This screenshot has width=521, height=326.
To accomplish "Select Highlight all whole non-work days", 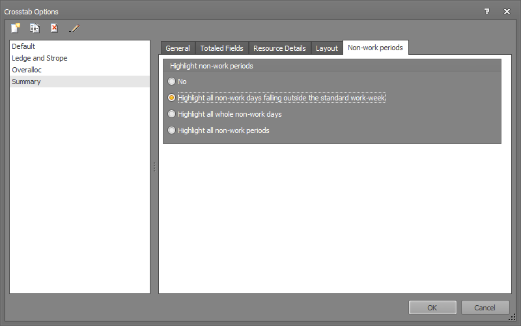I will click(x=172, y=114).
